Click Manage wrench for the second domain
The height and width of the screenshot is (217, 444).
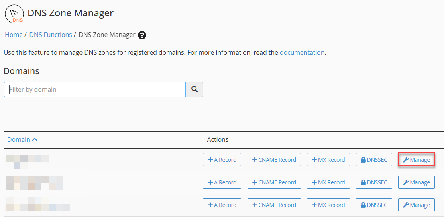tap(416, 182)
